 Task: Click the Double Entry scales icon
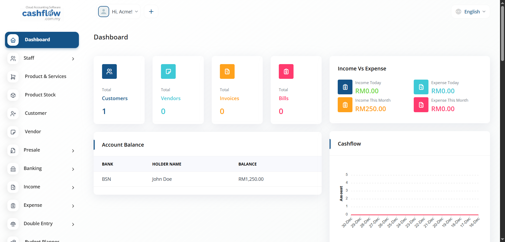(x=13, y=224)
